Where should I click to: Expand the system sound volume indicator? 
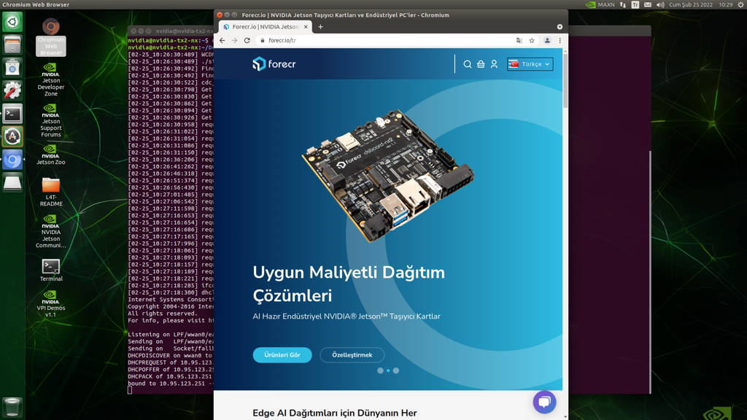[x=660, y=4]
